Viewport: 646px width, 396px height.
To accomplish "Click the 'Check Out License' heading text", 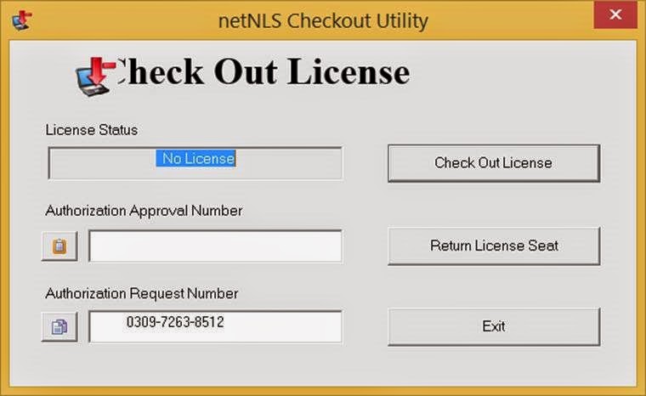I will [263, 71].
